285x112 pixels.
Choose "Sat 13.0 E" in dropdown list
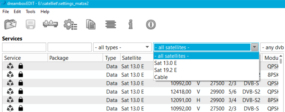(x=206, y=63)
